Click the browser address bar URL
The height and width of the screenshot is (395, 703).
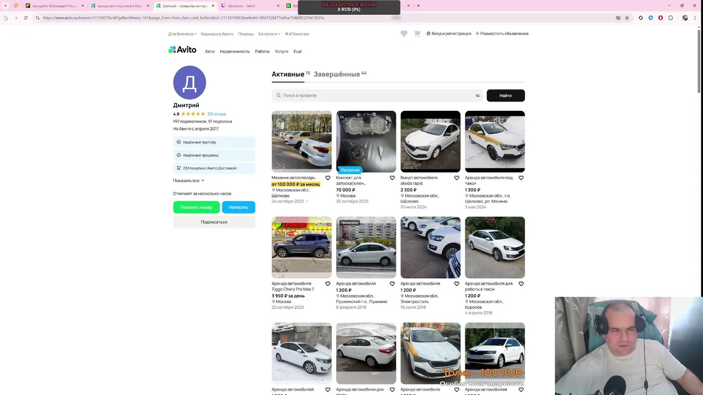click(x=183, y=18)
